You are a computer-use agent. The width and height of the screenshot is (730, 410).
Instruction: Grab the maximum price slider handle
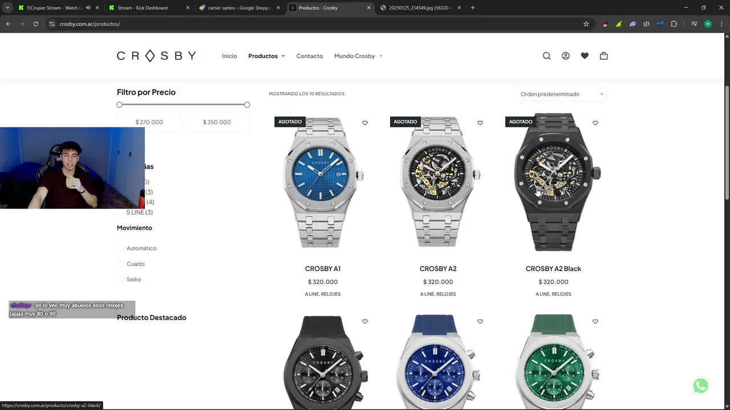247,105
